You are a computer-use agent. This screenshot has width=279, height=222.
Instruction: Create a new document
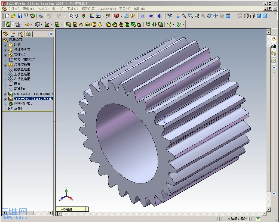pyautogui.click(x=7, y=16)
